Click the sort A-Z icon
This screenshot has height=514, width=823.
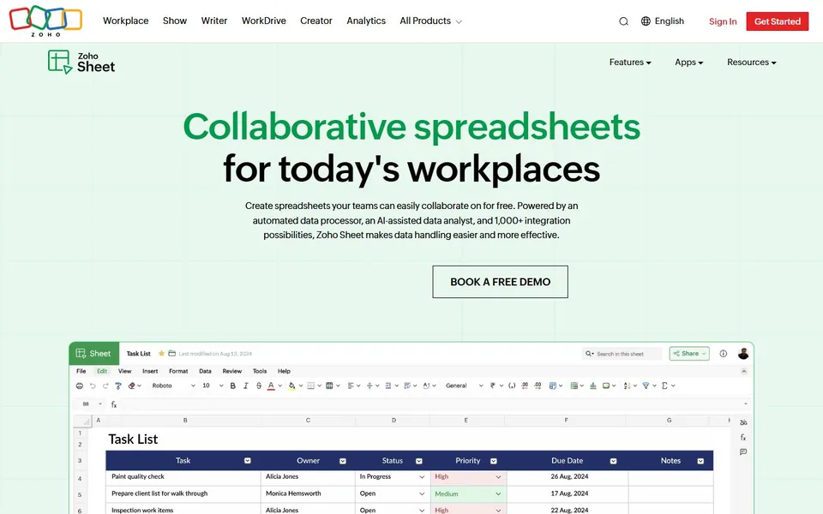coord(627,385)
